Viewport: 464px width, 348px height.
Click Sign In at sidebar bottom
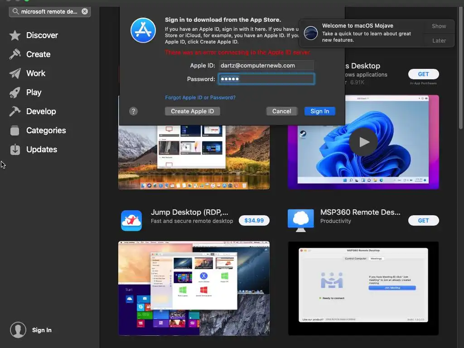click(x=42, y=330)
